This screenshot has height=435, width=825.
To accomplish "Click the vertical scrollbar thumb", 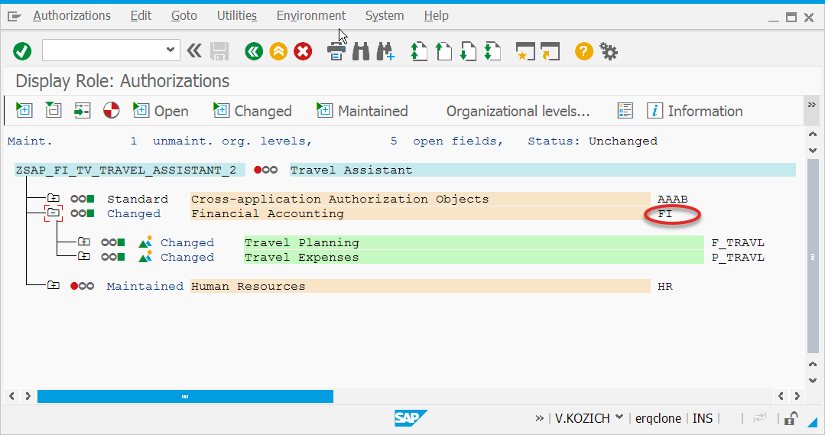I will pyautogui.click(x=813, y=256).
